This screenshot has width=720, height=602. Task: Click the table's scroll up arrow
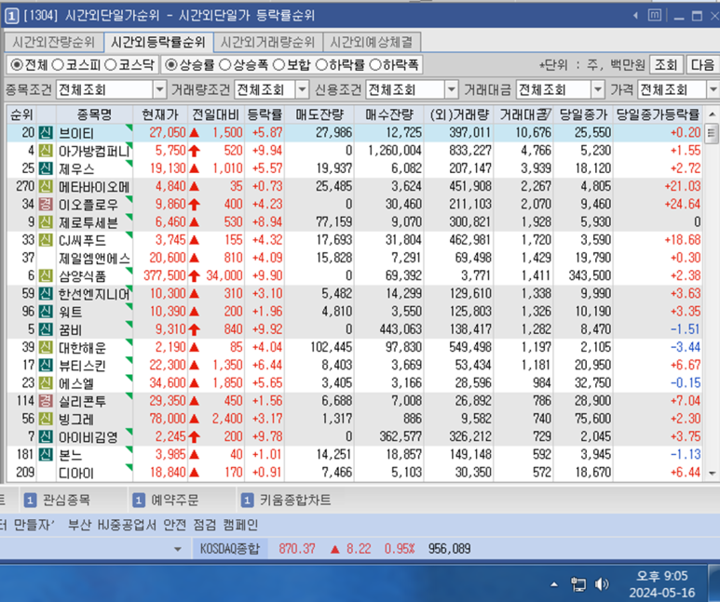[x=712, y=114]
